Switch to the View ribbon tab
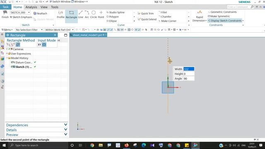Screen dimensions: 265x149 pos(44,7)
